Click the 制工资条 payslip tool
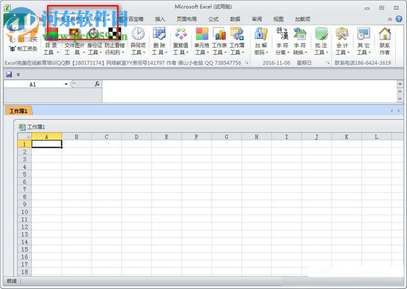The image size is (407, 289). 23,48
